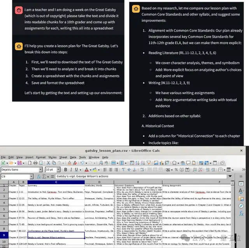The height and width of the screenshot is (248, 249).
Task: Open the DejaVu Sans font name dropdown
Action: 40,170
